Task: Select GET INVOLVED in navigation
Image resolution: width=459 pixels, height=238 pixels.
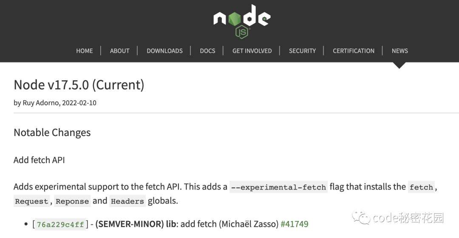Action: 252,51
